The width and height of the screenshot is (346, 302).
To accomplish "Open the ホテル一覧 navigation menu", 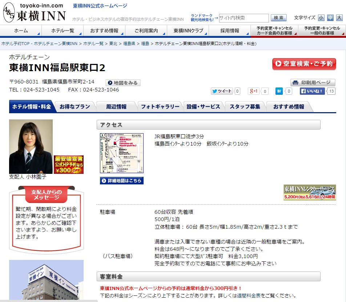I will point(63,30).
